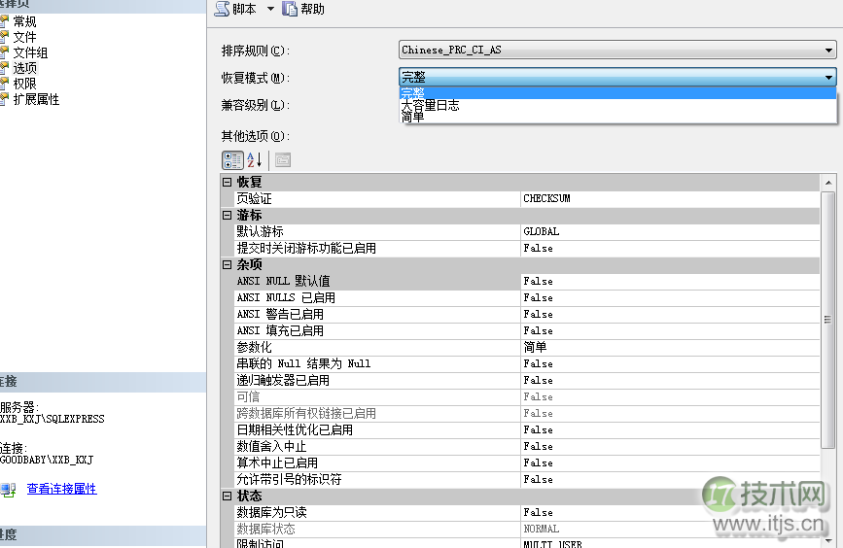
Task: Close the 恢复模式 dropdown via its arrow
Action: 828,78
